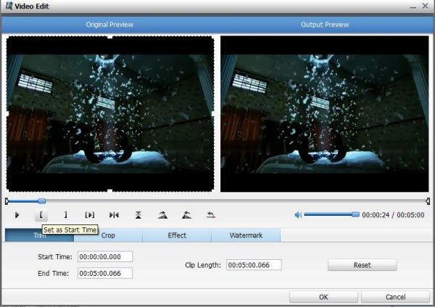The image size is (435, 307).
Task: Open the Crop tab
Action: (108, 235)
